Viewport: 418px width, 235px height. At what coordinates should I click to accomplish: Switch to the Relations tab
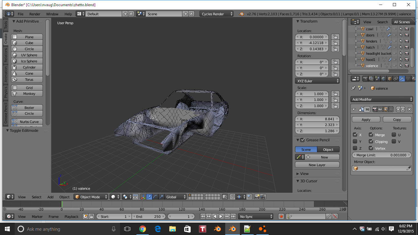6,55
